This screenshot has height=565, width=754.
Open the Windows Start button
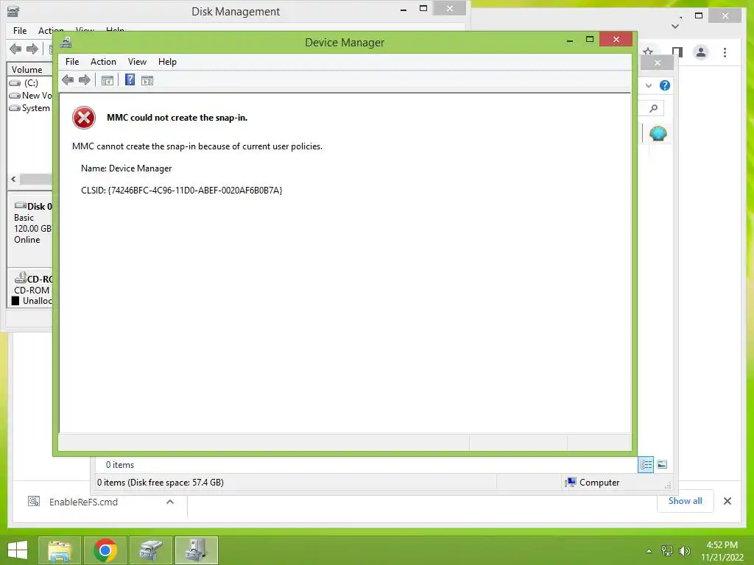tap(18, 550)
